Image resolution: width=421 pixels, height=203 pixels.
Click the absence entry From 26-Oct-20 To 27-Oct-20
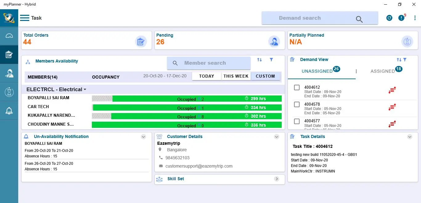pos(49,164)
